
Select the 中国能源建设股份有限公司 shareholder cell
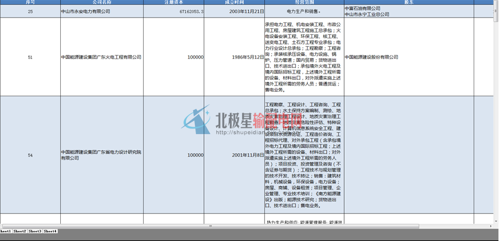(409, 57)
